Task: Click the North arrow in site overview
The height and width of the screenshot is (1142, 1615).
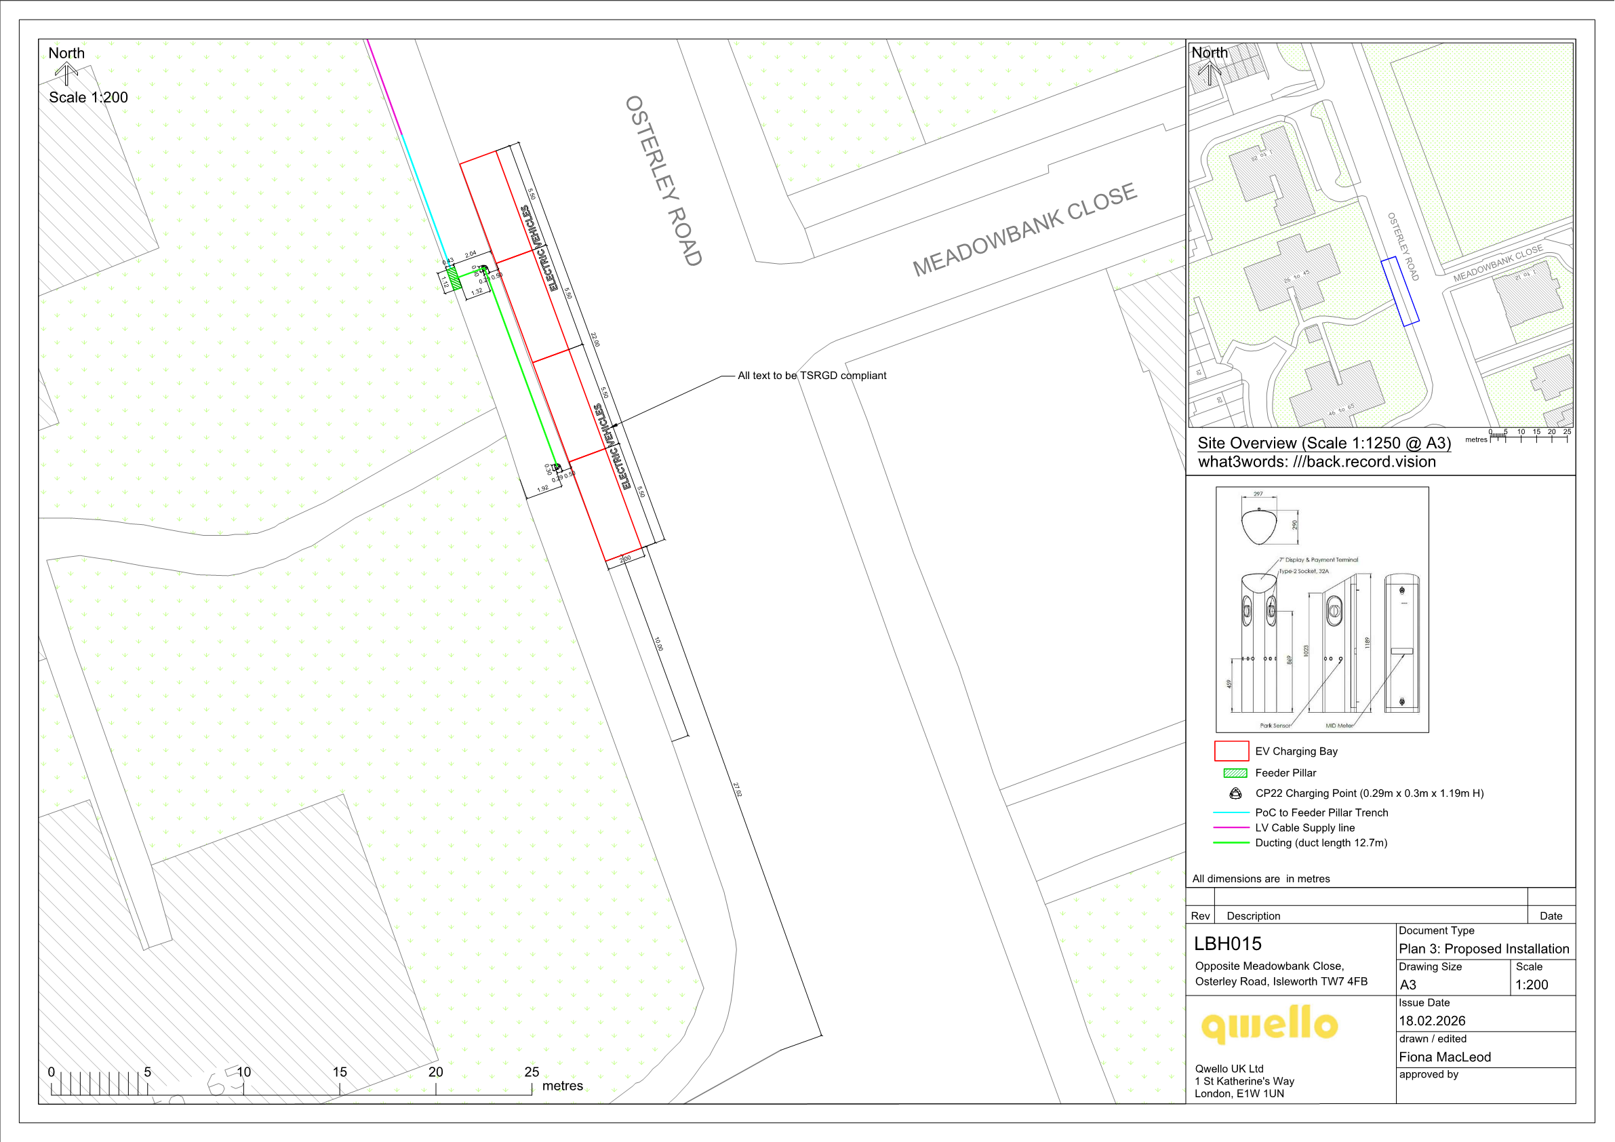Action: click(1208, 73)
